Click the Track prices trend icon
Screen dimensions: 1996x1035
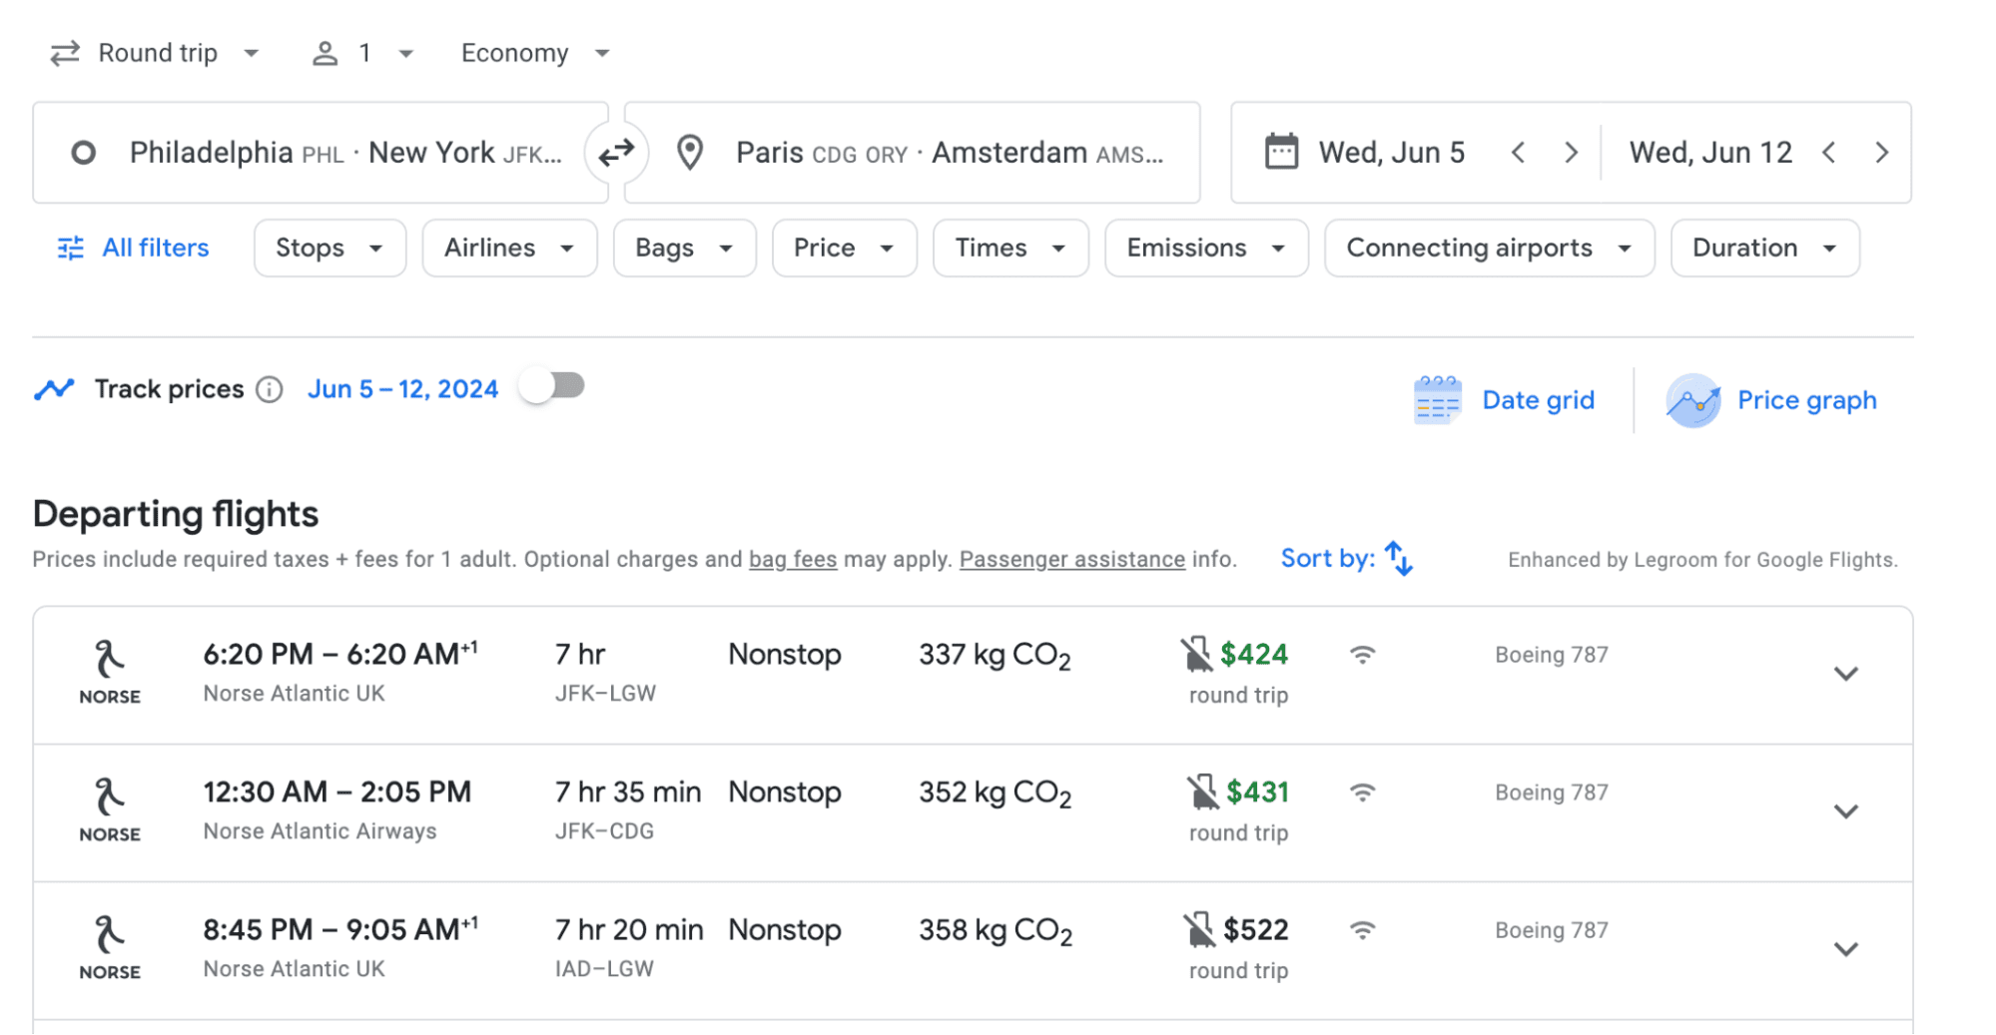[54, 389]
